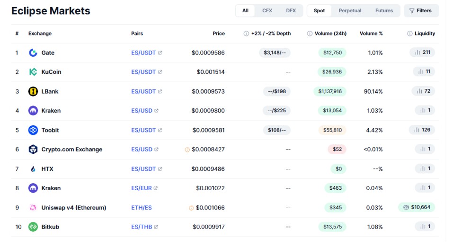The height and width of the screenshot is (246, 462).
Task: Click the $52 volume badge
Action: (x=337, y=149)
